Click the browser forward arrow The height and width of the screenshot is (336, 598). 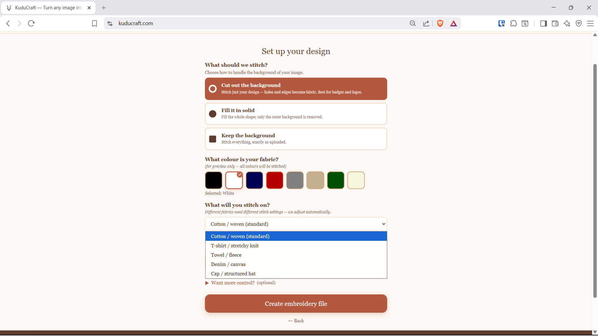click(19, 23)
